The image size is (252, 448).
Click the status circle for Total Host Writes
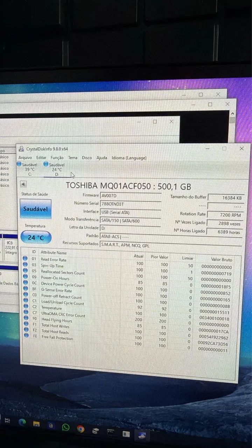[x=26, y=324]
